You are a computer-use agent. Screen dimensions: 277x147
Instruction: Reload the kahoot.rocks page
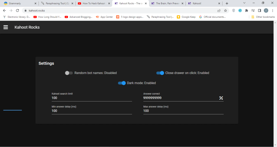pos(17,10)
